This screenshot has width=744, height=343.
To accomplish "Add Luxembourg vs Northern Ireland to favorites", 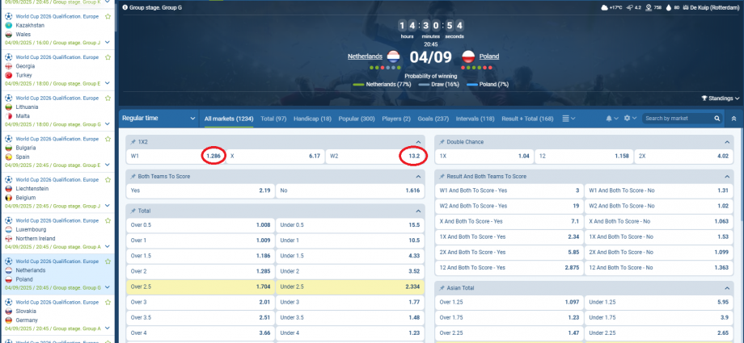I will coord(108,221).
